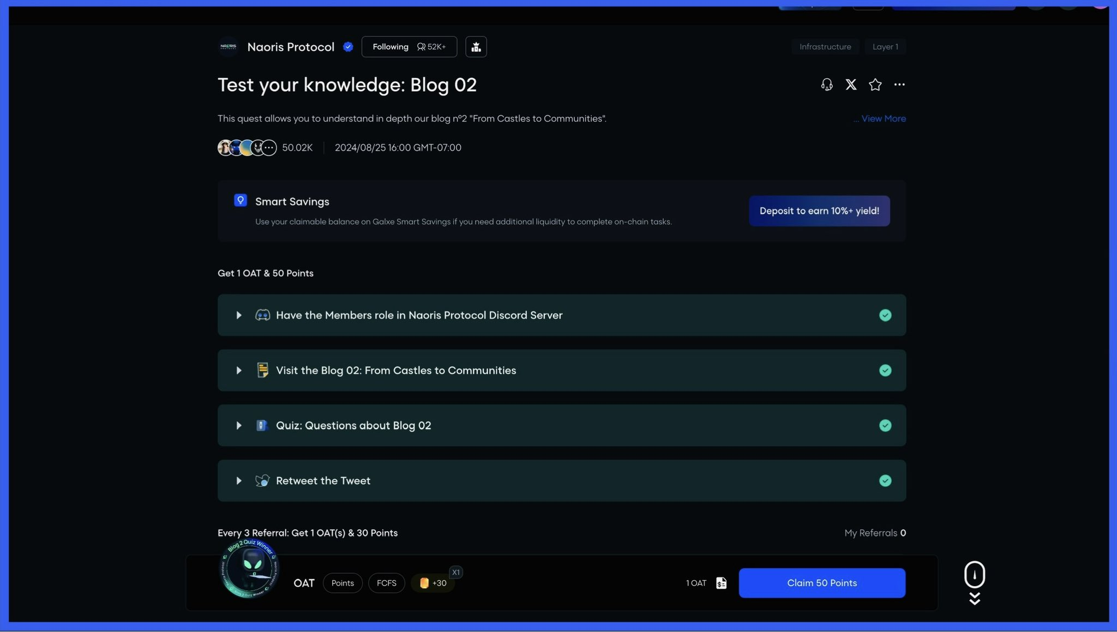The height and width of the screenshot is (632, 1117).
Task: Click the headset support icon
Action: tap(827, 85)
